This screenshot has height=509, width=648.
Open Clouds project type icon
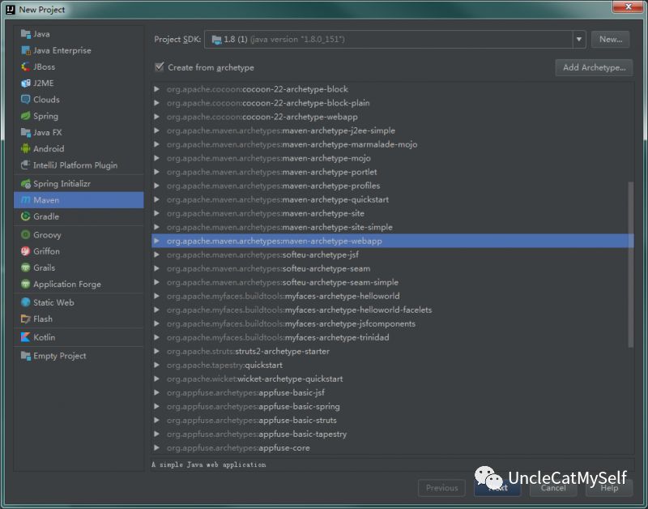[x=26, y=100]
